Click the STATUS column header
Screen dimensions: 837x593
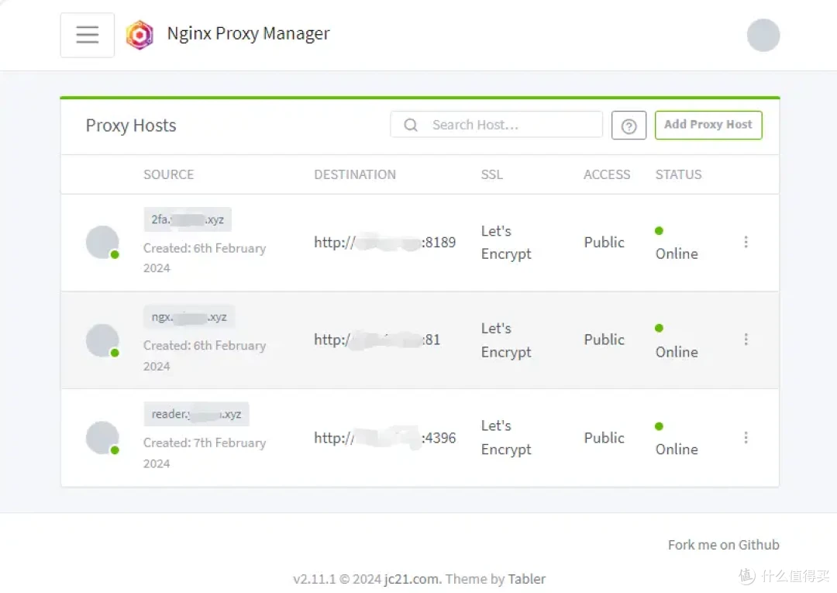678,174
